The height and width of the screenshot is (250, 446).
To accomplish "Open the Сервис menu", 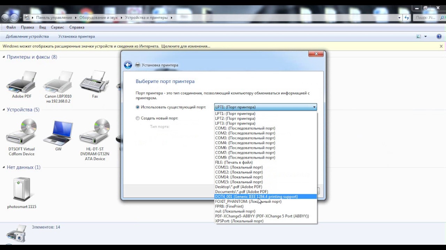I will tap(57, 27).
